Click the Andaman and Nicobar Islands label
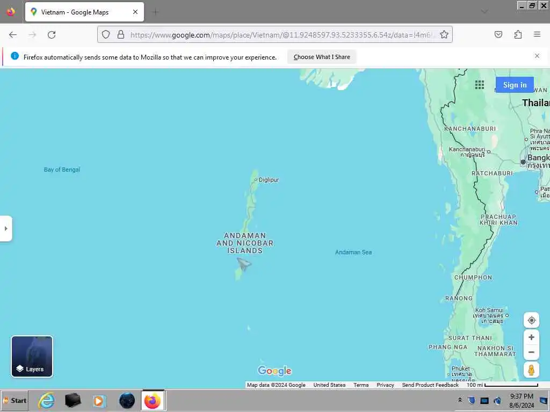The height and width of the screenshot is (412, 550). [245, 243]
